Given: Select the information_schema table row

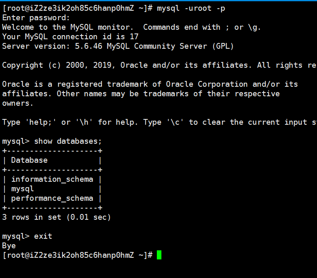Looking at the screenshot, I should tap(52, 179).
